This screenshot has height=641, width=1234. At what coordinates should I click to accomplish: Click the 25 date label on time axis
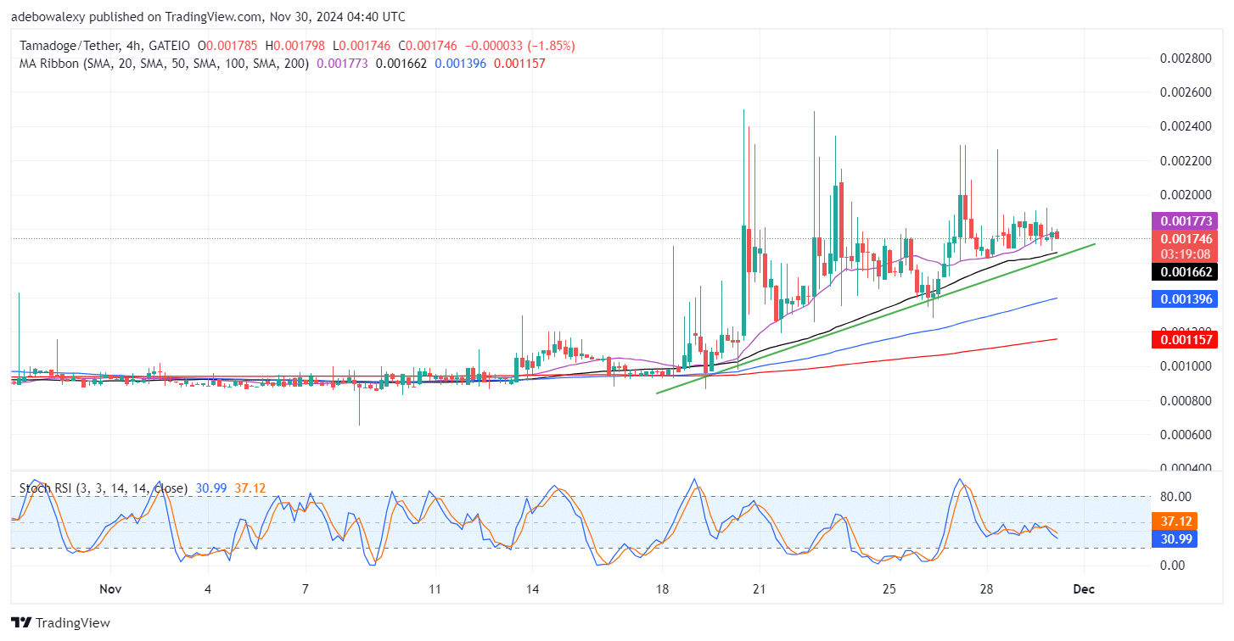click(x=889, y=589)
